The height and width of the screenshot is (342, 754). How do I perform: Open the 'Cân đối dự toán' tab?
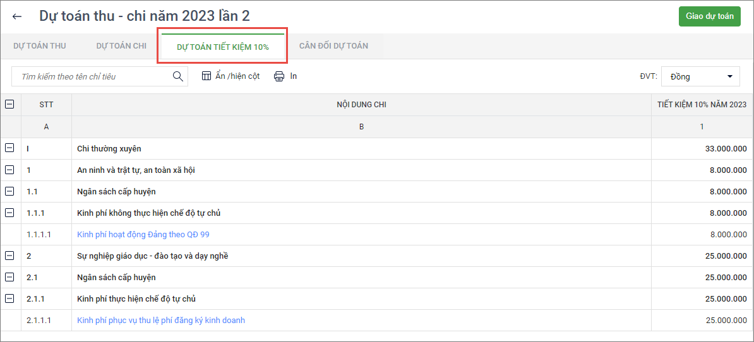point(333,46)
